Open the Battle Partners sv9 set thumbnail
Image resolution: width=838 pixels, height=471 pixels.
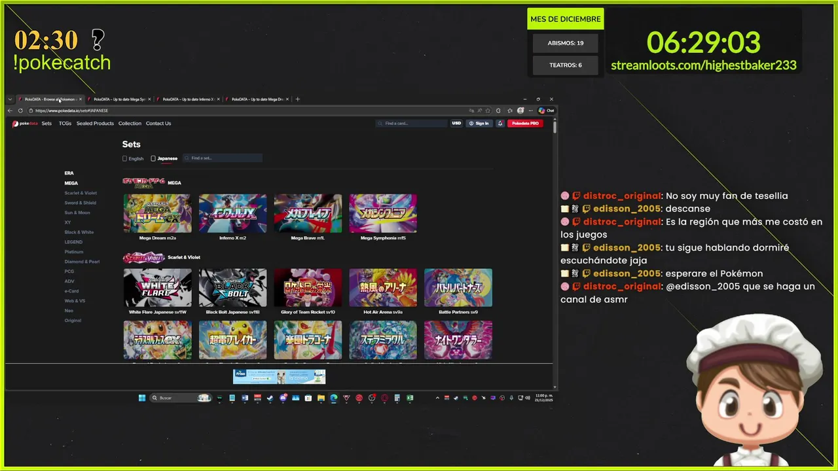click(x=458, y=288)
